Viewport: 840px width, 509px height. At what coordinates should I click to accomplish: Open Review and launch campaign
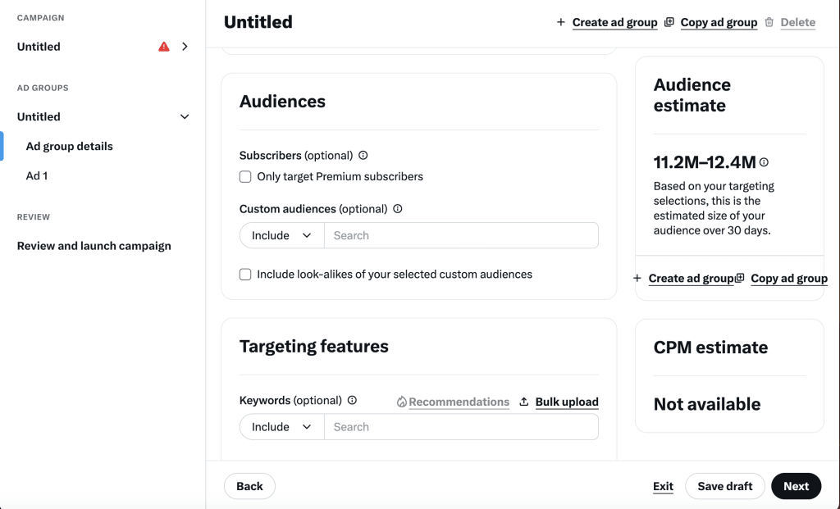point(94,245)
